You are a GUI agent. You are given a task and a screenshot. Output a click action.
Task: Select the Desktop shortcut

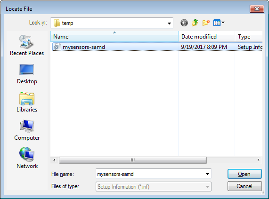point(27,74)
